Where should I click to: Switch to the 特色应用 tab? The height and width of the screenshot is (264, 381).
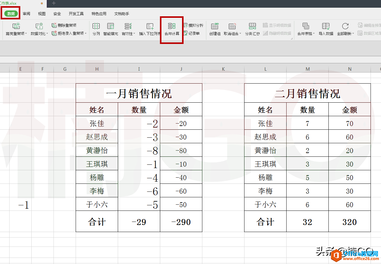point(99,14)
